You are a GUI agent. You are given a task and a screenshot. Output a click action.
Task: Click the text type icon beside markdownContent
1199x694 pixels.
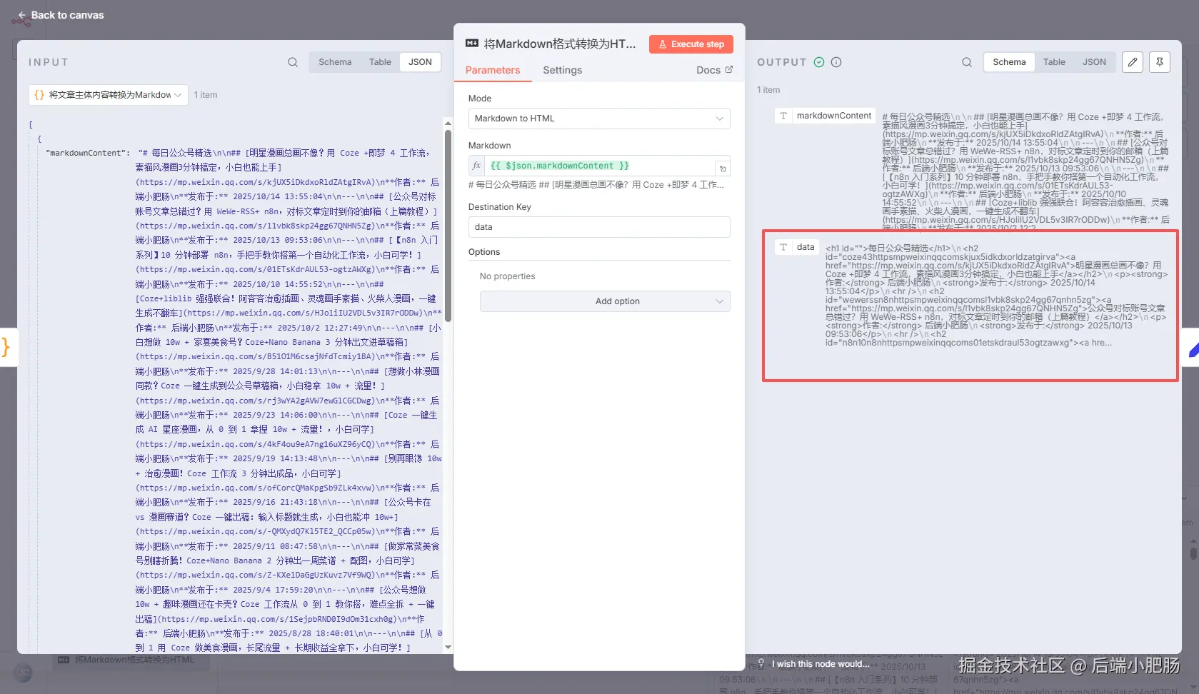(783, 116)
